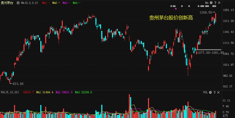Open the indicator dropdown arrow beside 贵州茅台
The image size is (235, 118).
pyautogui.click(x=18, y=3)
